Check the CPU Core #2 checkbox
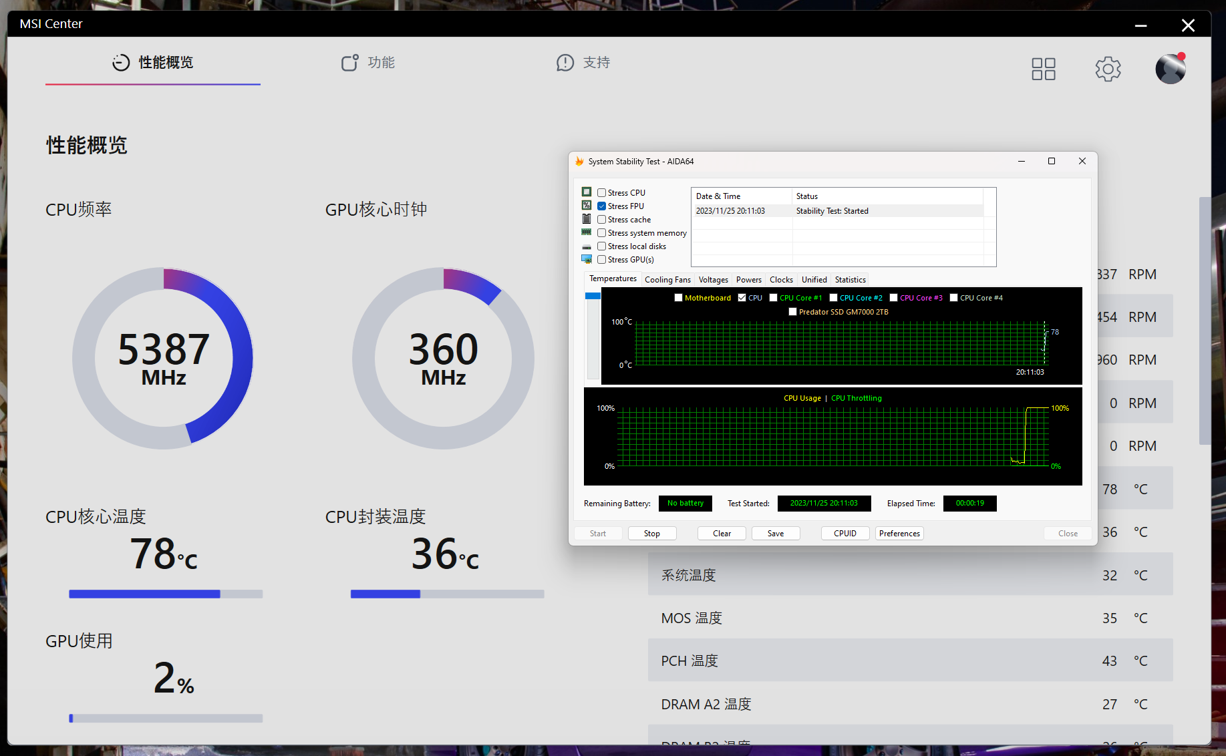 834,298
